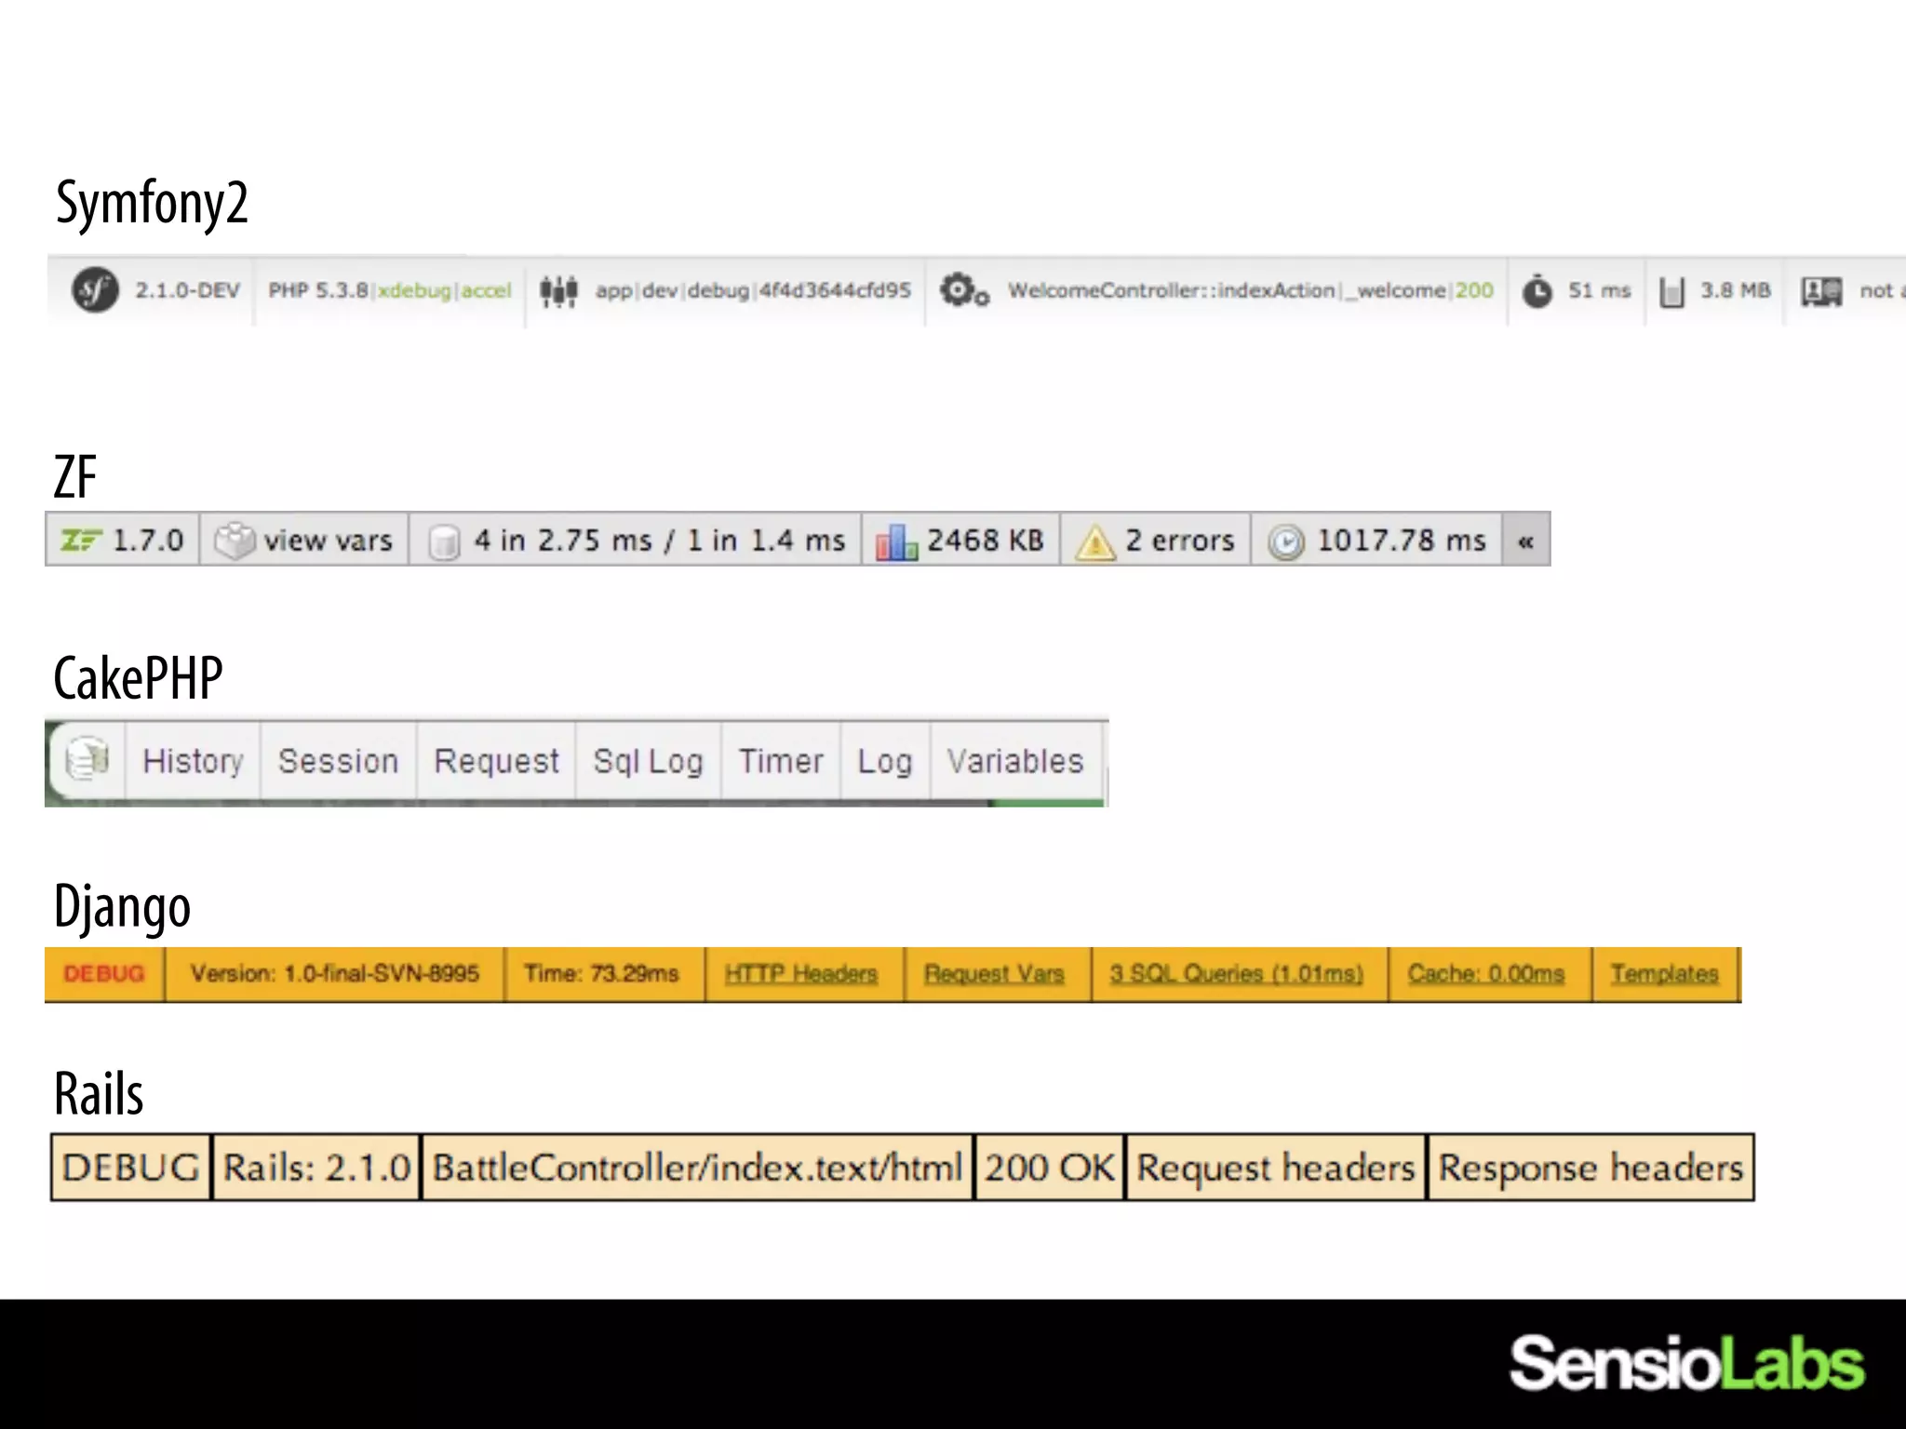Open view vars in the ZF toolbar
The width and height of the screenshot is (1906, 1429).
pos(328,541)
